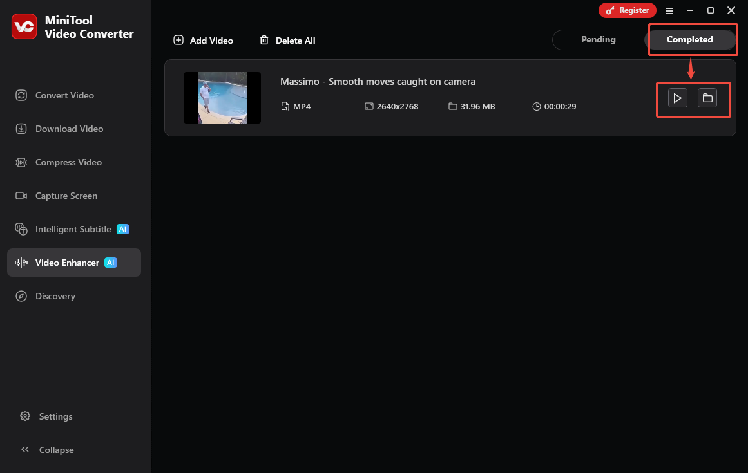Minimize the MiniTool window
This screenshot has height=473, width=748.
(690, 10)
